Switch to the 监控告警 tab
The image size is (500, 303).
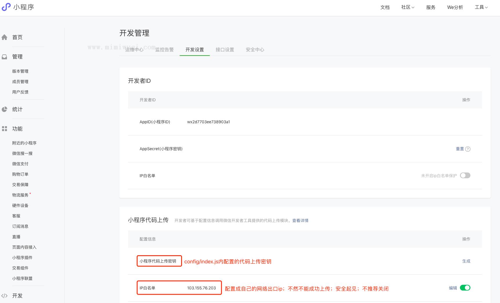[x=165, y=49]
